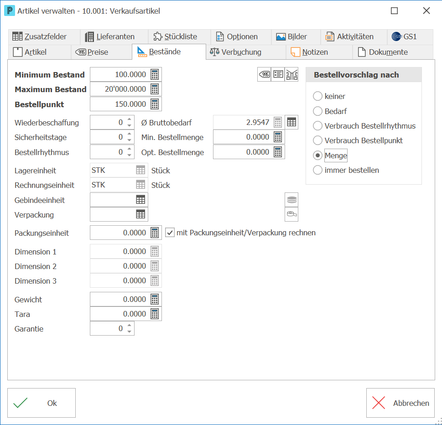The image size is (442, 425).
Task: Open lookup table for Gebindeeinheit
Action: click(x=140, y=200)
